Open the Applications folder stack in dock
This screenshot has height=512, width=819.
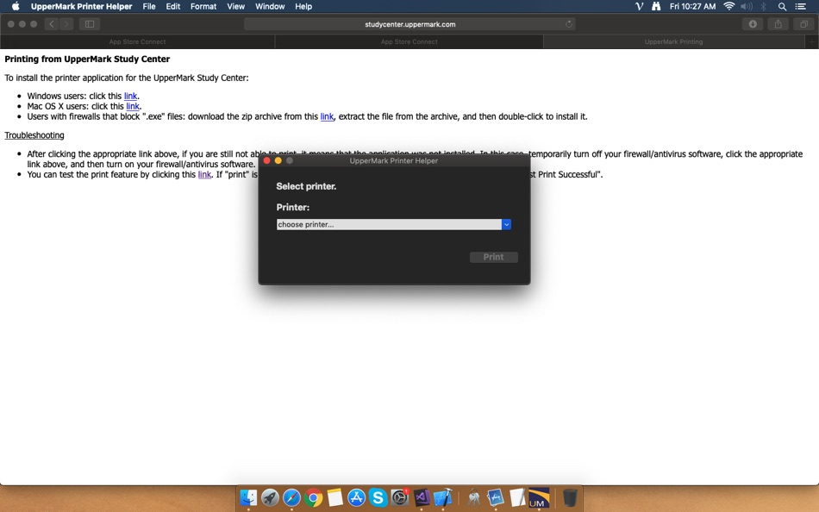495,497
